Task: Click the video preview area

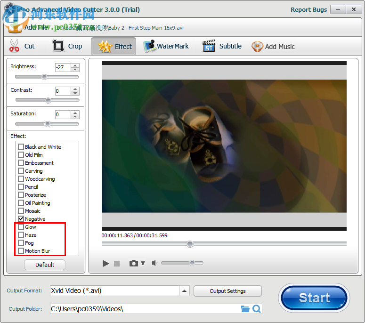Action: pos(224,146)
